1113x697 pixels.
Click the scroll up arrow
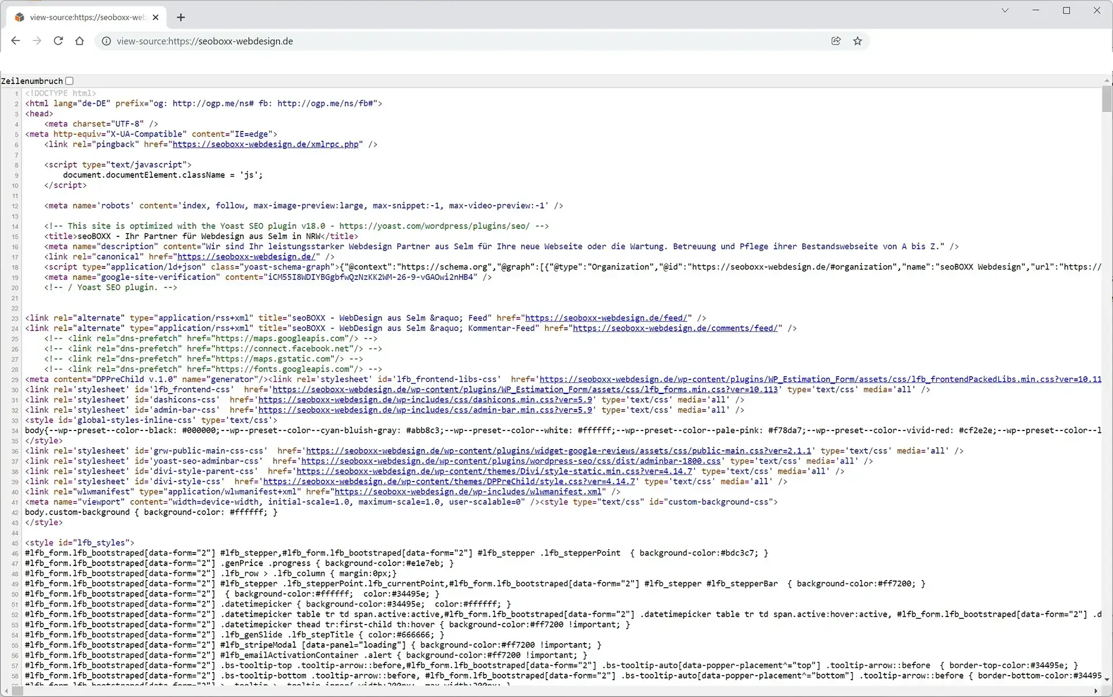(x=1107, y=81)
